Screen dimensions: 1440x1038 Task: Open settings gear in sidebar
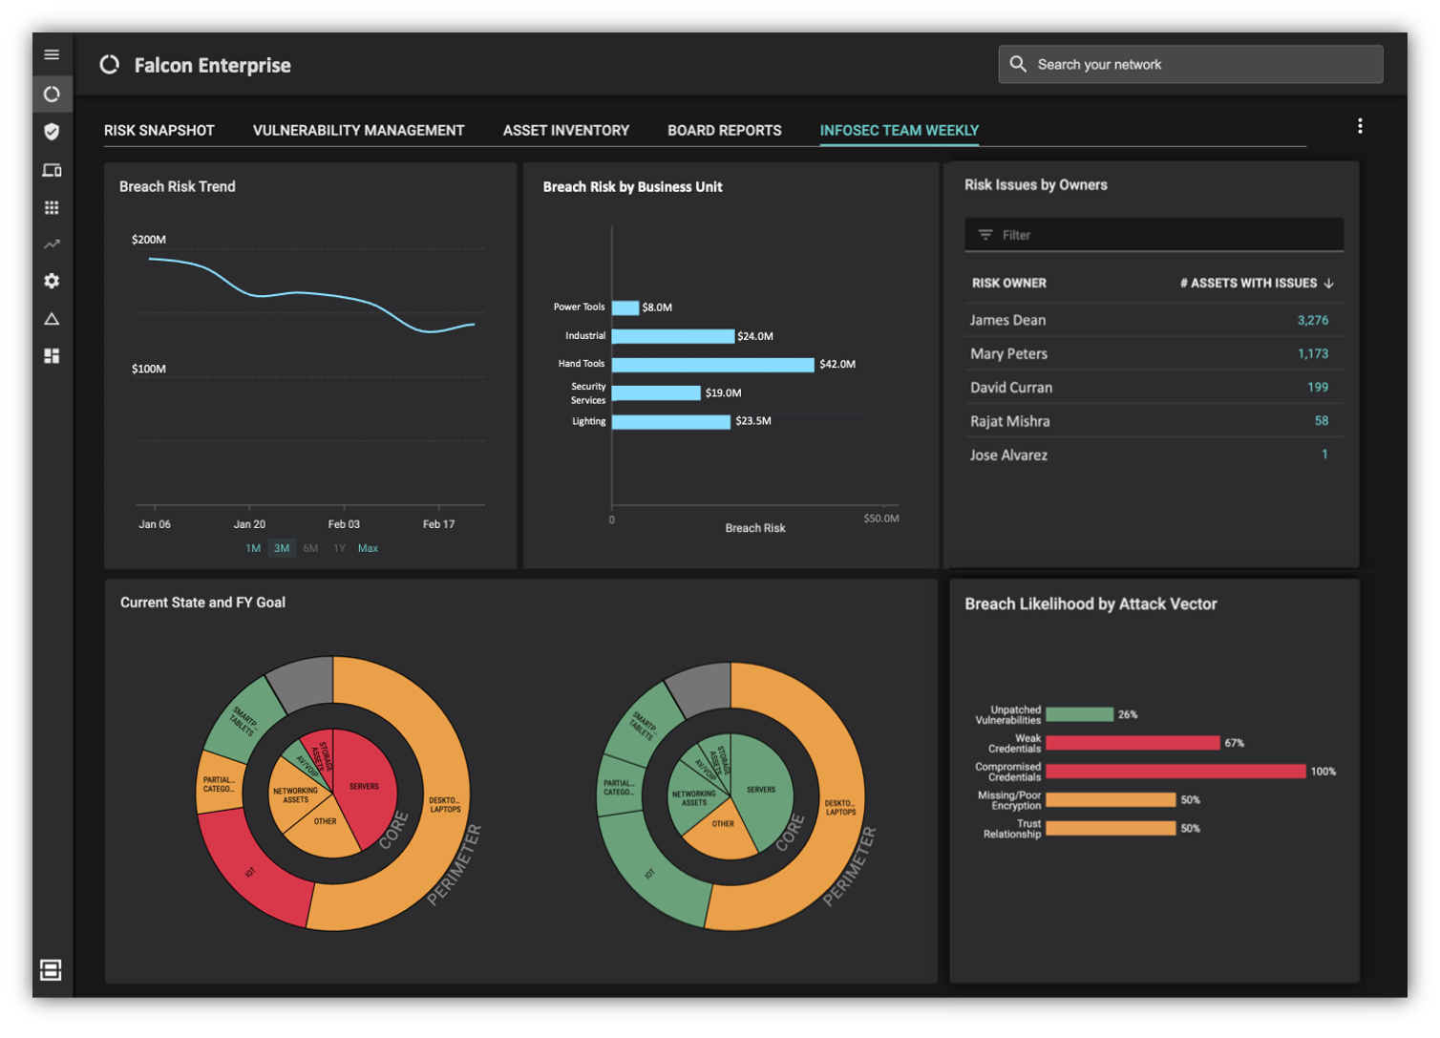(x=52, y=281)
